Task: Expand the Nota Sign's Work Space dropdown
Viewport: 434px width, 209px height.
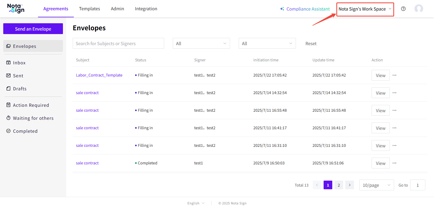Action: coord(365,9)
